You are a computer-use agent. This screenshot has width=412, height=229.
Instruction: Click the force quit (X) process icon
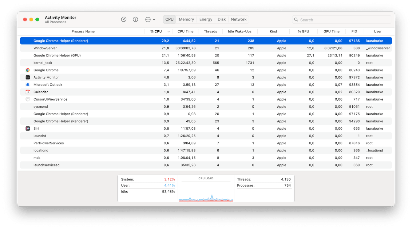124,19
